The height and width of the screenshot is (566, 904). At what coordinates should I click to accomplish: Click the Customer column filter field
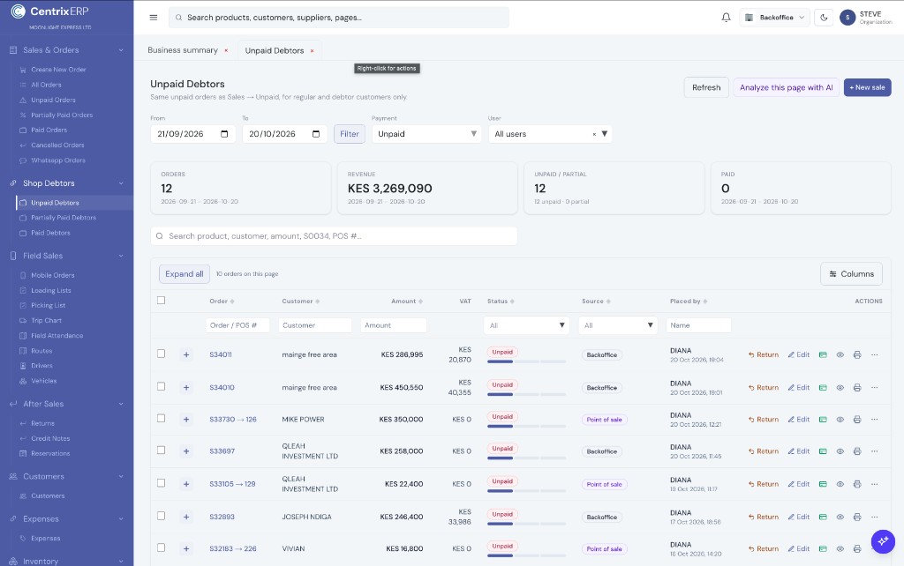pyautogui.click(x=315, y=325)
